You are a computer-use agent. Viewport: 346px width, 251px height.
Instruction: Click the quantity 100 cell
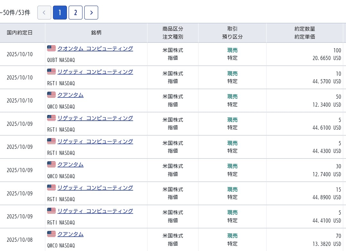(337, 50)
